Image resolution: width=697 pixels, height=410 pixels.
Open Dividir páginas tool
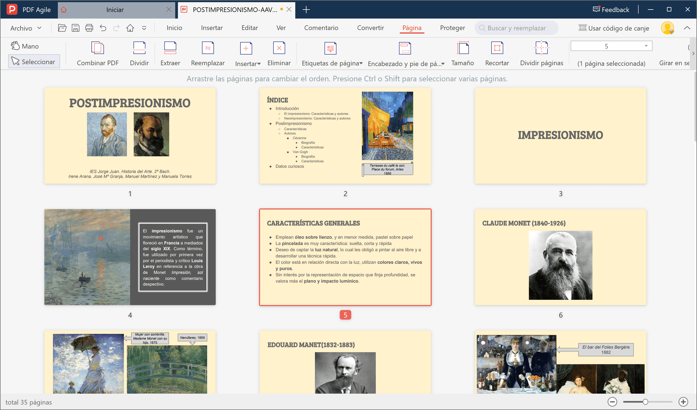[541, 54]
